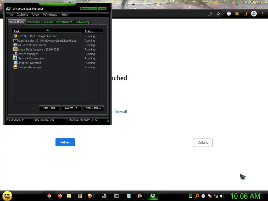Click 'Processes: 54' in the status bar
Viewport: 268px width, 201px height.
[15, 120]
